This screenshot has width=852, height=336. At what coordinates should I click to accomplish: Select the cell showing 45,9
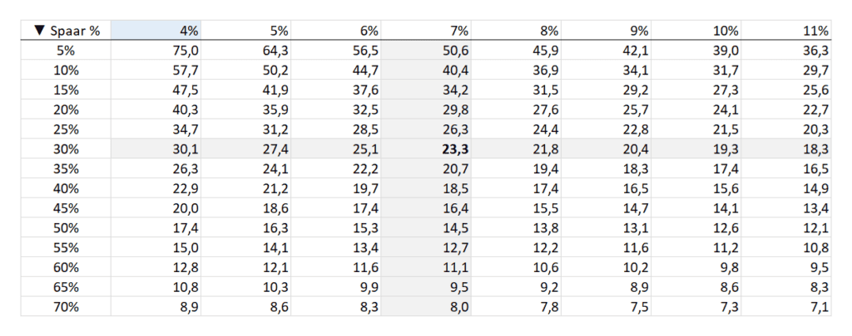545,49
